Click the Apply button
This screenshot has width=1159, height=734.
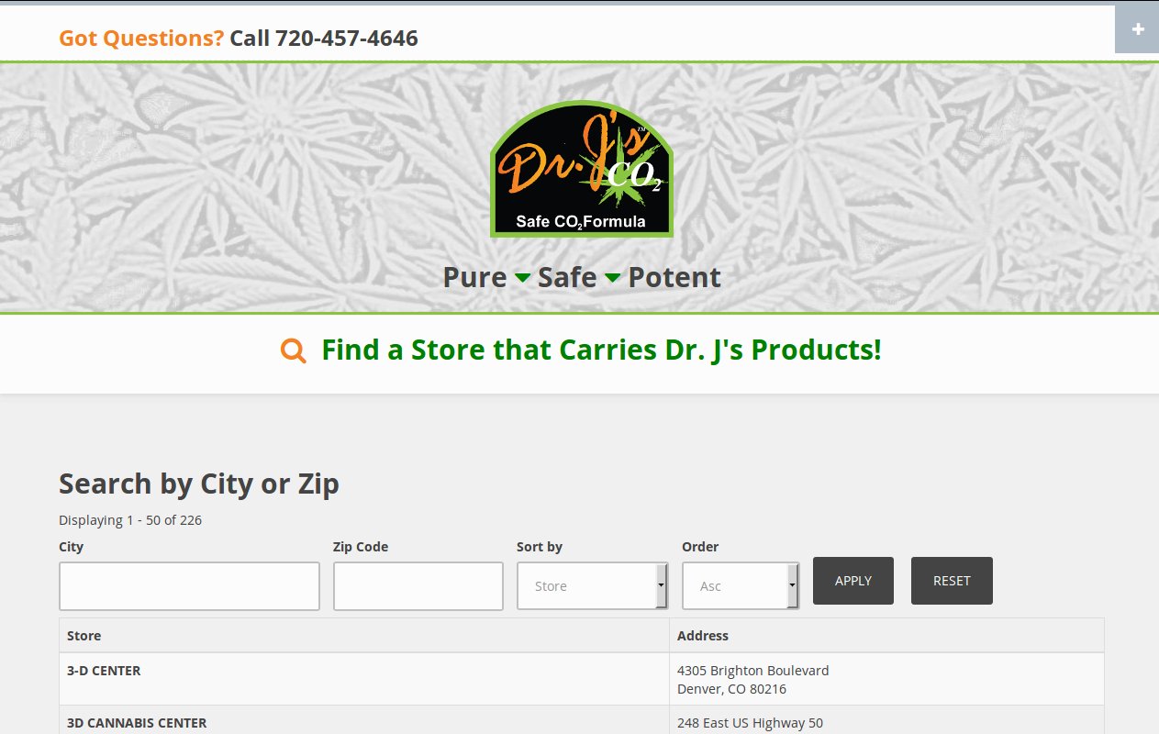coord(853,581)
